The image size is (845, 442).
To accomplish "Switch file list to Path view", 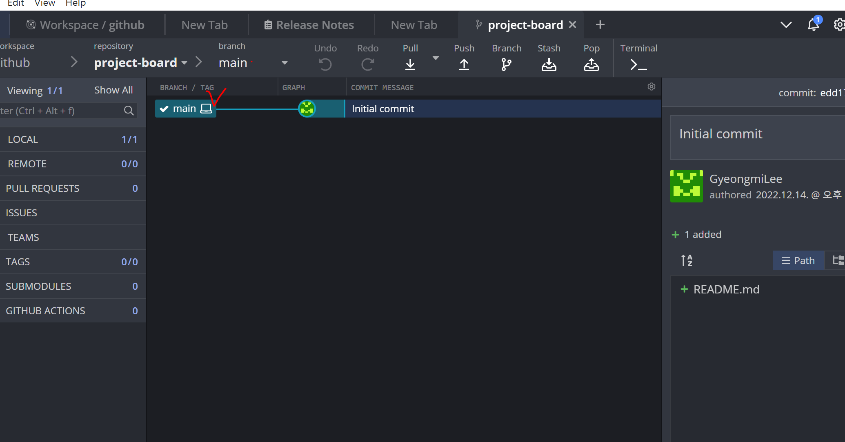I will [798, 260].
